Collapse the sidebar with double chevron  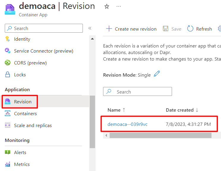[x=90, y=28]
